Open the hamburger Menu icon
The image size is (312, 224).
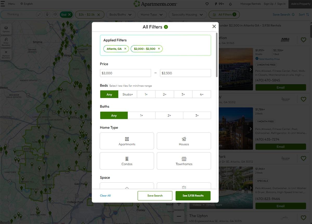[x=3, y=4]
